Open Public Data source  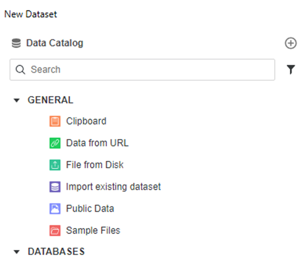(90, 208)
